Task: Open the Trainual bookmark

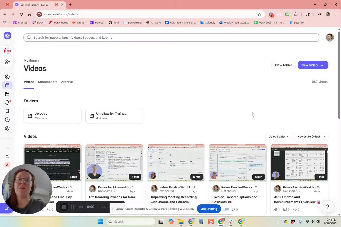Action: tap(97, 23)
